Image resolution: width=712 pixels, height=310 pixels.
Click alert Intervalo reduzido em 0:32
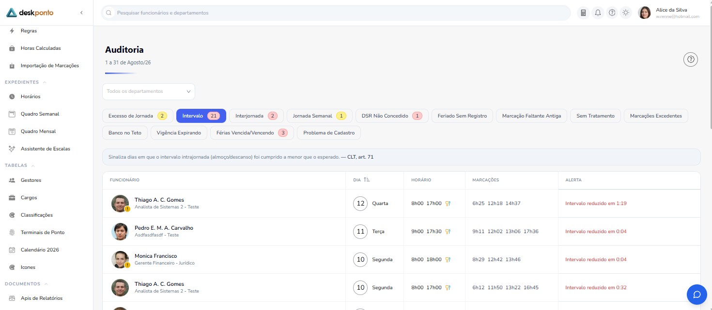[x=596, y=288]
